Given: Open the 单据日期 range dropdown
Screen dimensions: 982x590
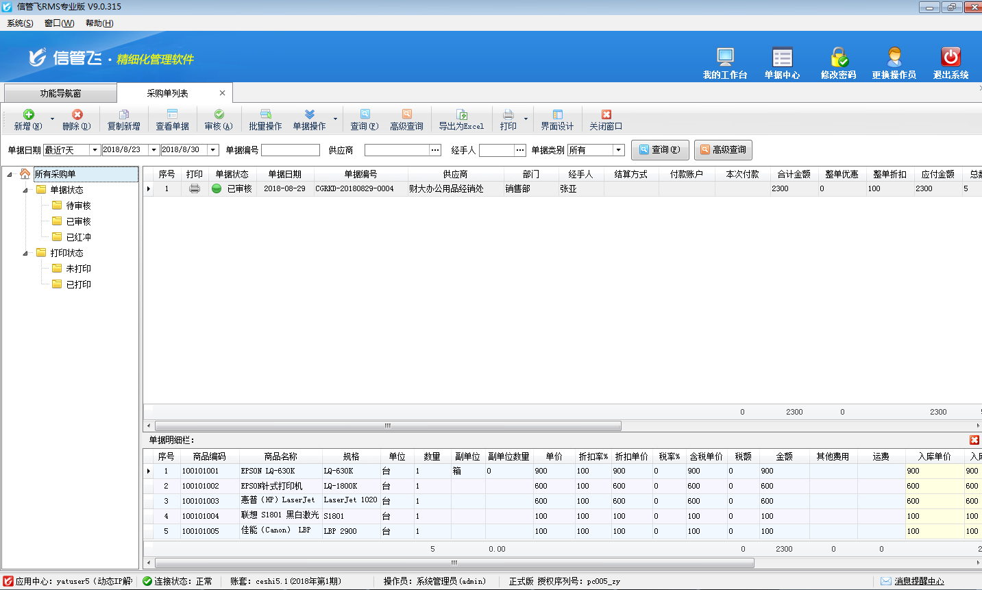Looking at the screenshot, I should pyautogui.click(x=95, y=150).
